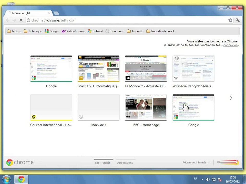Open the first Google thumbnail in top row

(x=51, y=68)
